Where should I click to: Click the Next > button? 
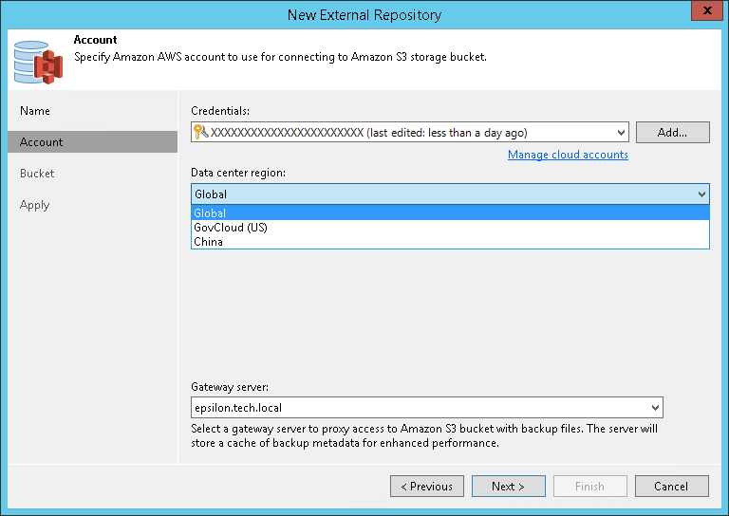pyautogui.click(x=509, y=487)
